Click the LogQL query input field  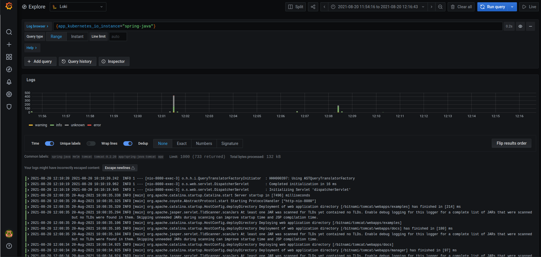pos(278,26)
